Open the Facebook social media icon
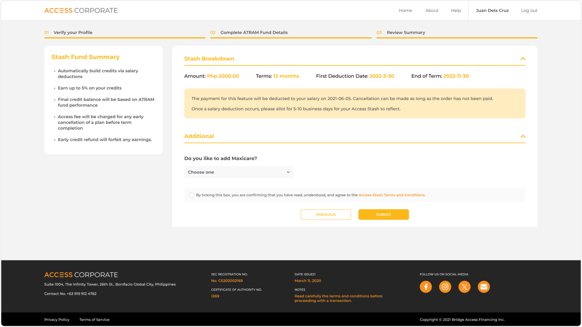The width and height of the screenshot is (582, 327). pyautogui.click(x=426, y=287)
